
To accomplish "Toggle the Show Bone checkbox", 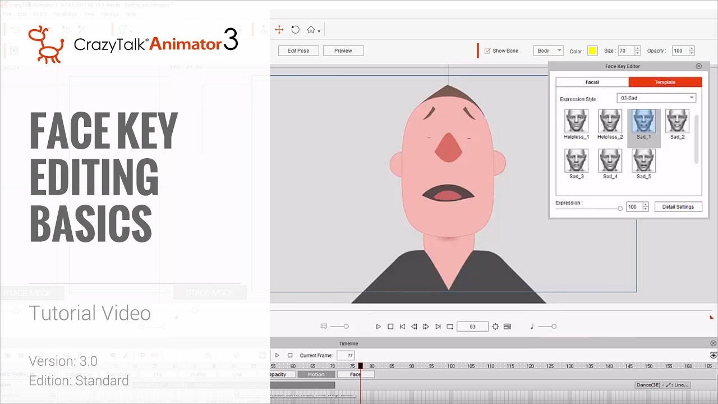I will [x=487, y=50].
